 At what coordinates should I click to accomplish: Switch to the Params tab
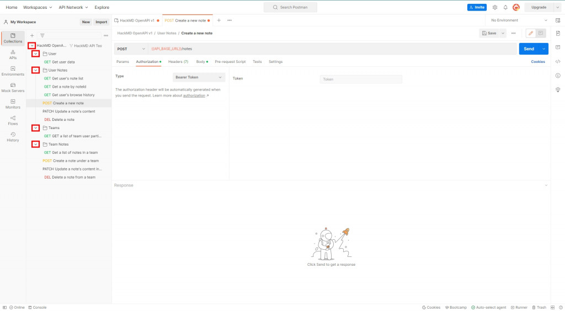click(122, 62)
